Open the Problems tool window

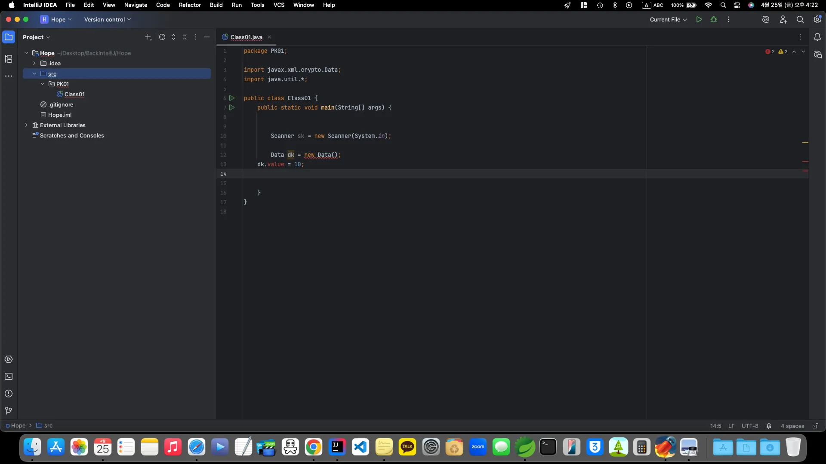[9, 394]
